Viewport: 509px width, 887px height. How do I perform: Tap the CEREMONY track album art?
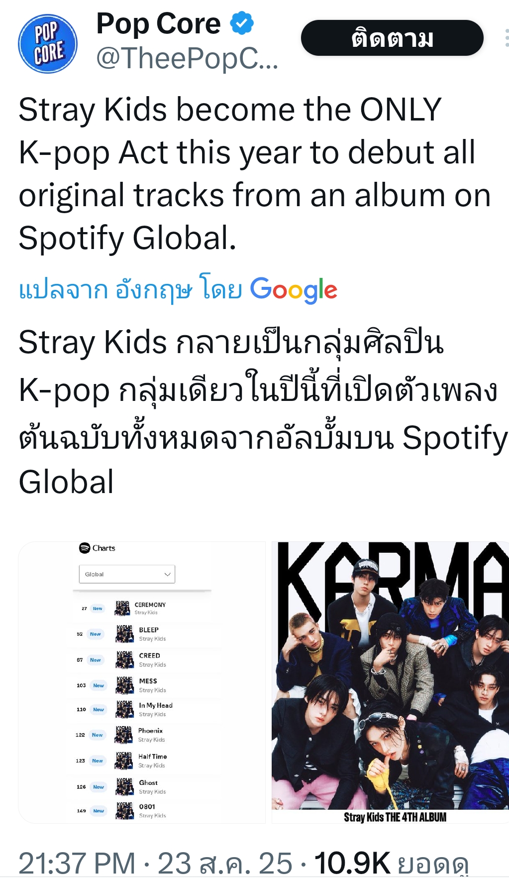pos(122,608)
